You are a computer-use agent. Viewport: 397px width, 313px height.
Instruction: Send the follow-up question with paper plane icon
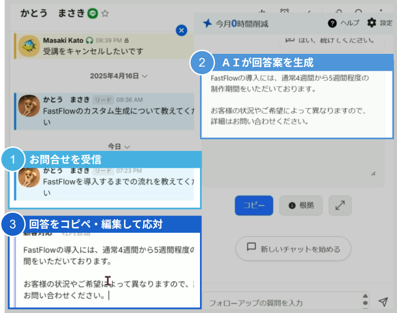tap(383, 301)
